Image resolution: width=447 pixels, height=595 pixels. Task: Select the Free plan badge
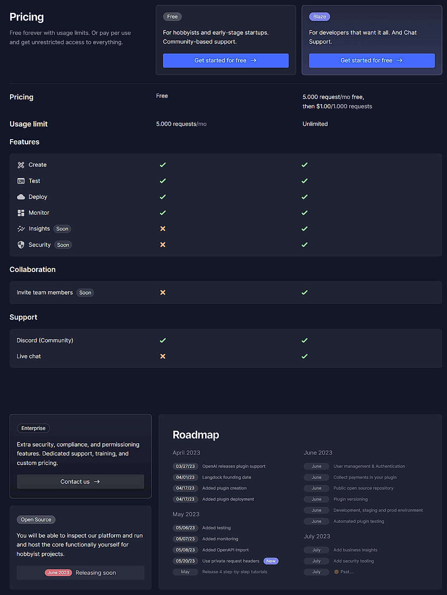click(172, 17)
